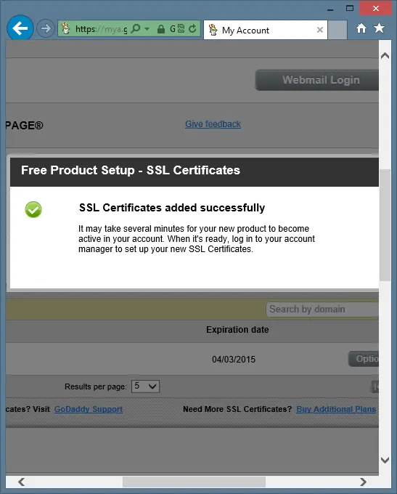Open favorites with the star icon
Screen dimensions: 397x494
(379, 28)
